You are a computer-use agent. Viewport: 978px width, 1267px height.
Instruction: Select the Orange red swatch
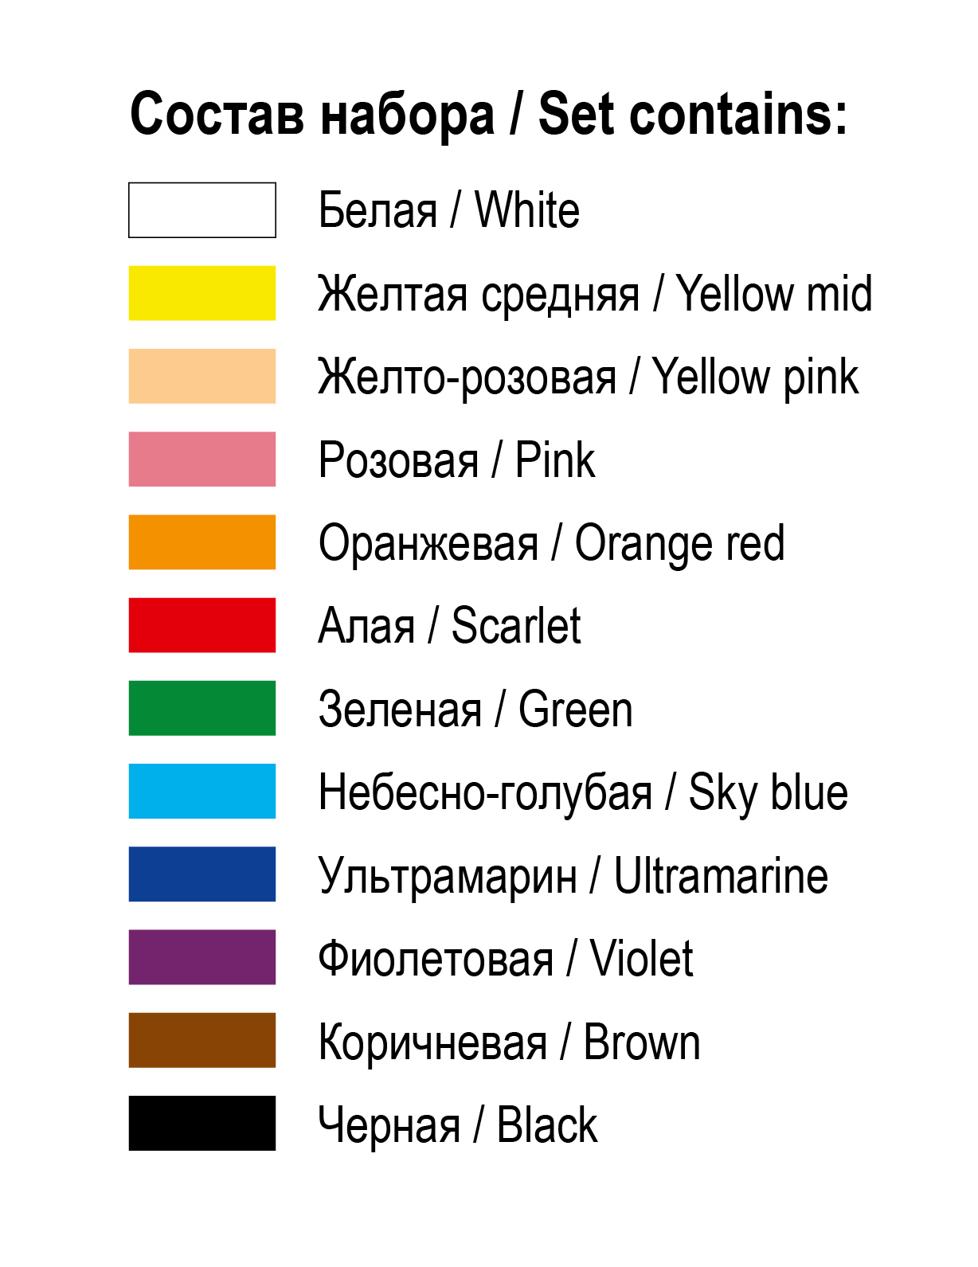click(x=202, y=542)
